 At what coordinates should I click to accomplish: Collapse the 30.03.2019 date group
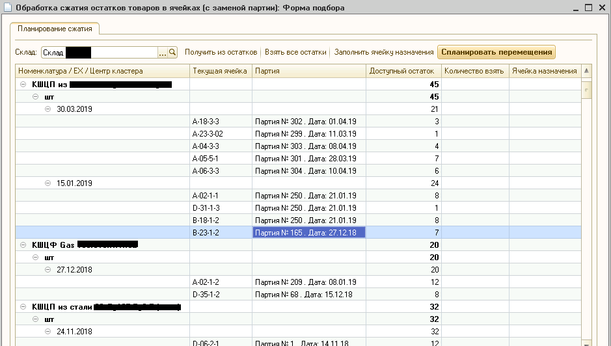click(x=48, y=109)
